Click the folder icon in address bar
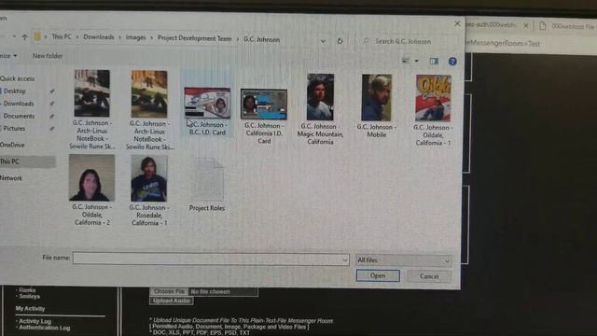This screenshot has height=336, width=597. 37,36
